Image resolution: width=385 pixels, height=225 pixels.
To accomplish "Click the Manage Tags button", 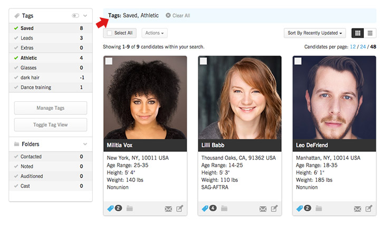I will pos(51,108).
